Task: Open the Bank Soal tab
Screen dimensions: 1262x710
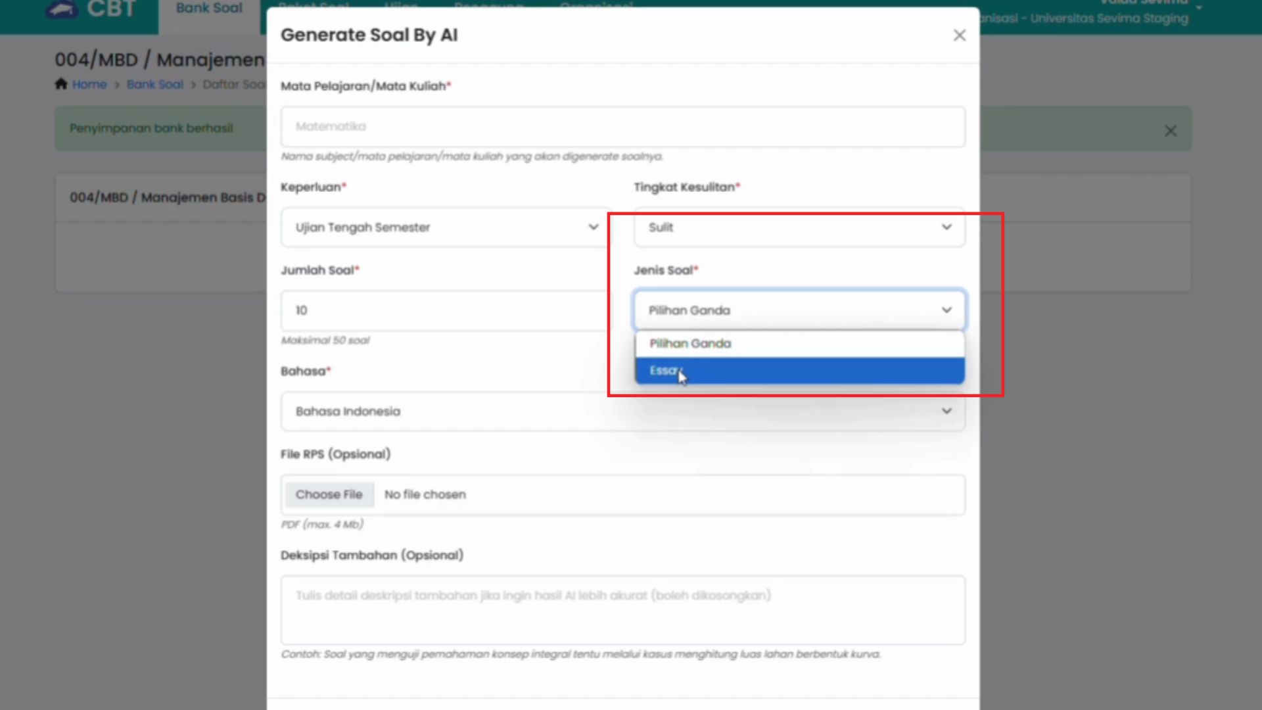Action: pos(209,9)
